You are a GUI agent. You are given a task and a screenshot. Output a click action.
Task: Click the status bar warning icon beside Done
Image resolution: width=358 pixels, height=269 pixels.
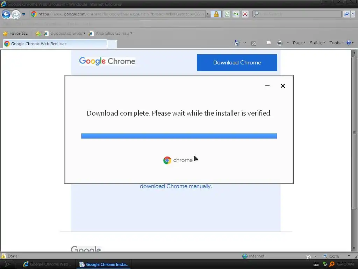pos(3,256)
